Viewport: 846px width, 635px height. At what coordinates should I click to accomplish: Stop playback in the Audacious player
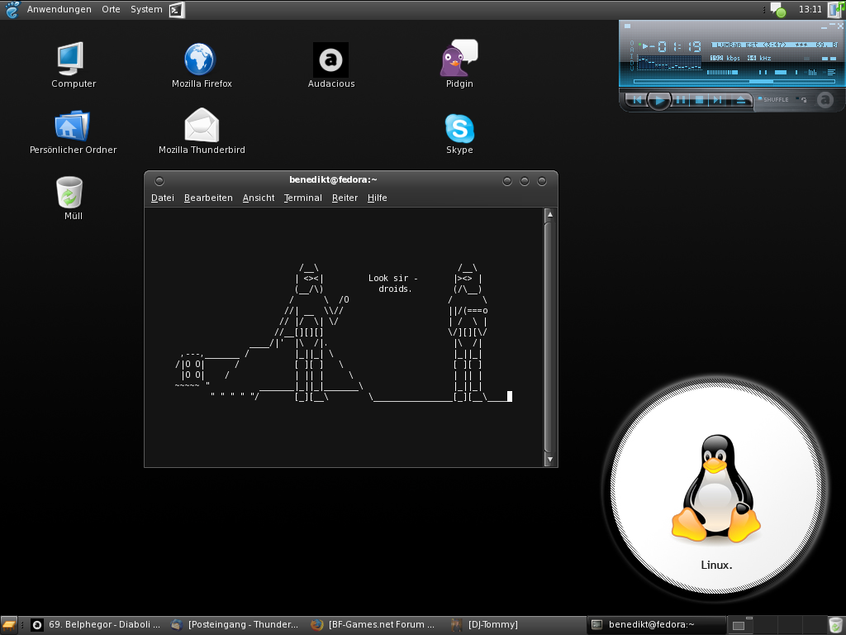pos(699,100)
